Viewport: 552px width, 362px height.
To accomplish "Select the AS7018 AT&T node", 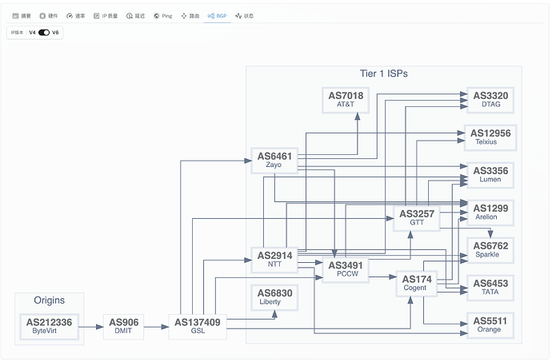I will click(346, 100).
